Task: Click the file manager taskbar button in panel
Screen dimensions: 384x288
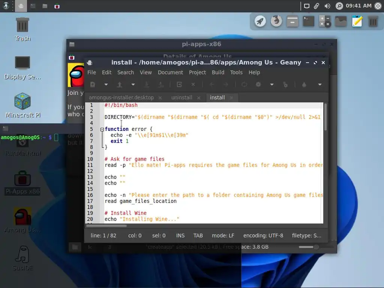Action: [x=45, y=6]
